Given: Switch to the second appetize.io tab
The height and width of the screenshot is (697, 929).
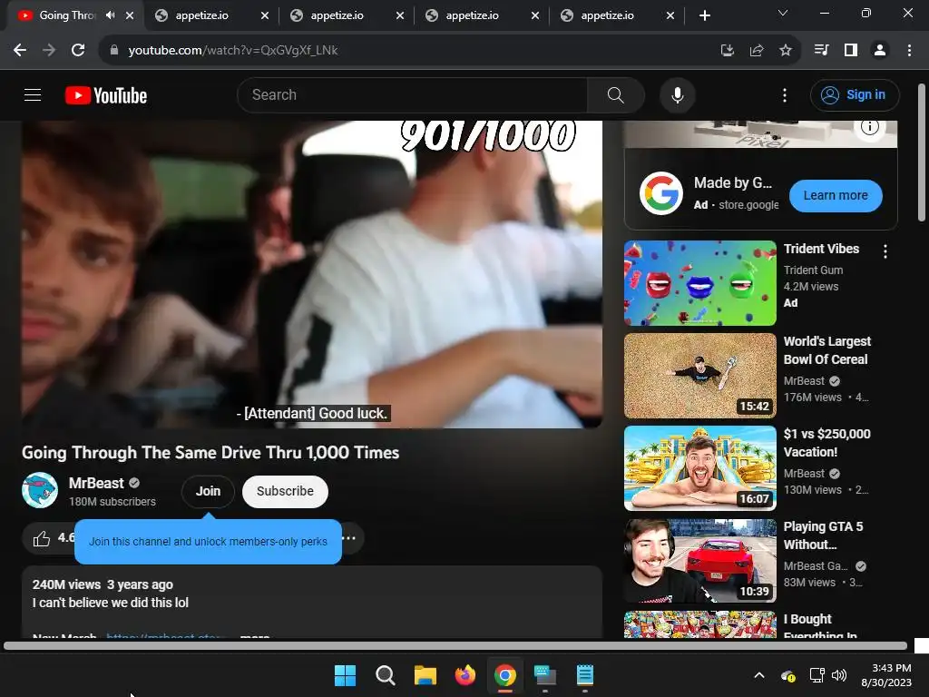Looking at the screenshot, I should click(347, 15).
